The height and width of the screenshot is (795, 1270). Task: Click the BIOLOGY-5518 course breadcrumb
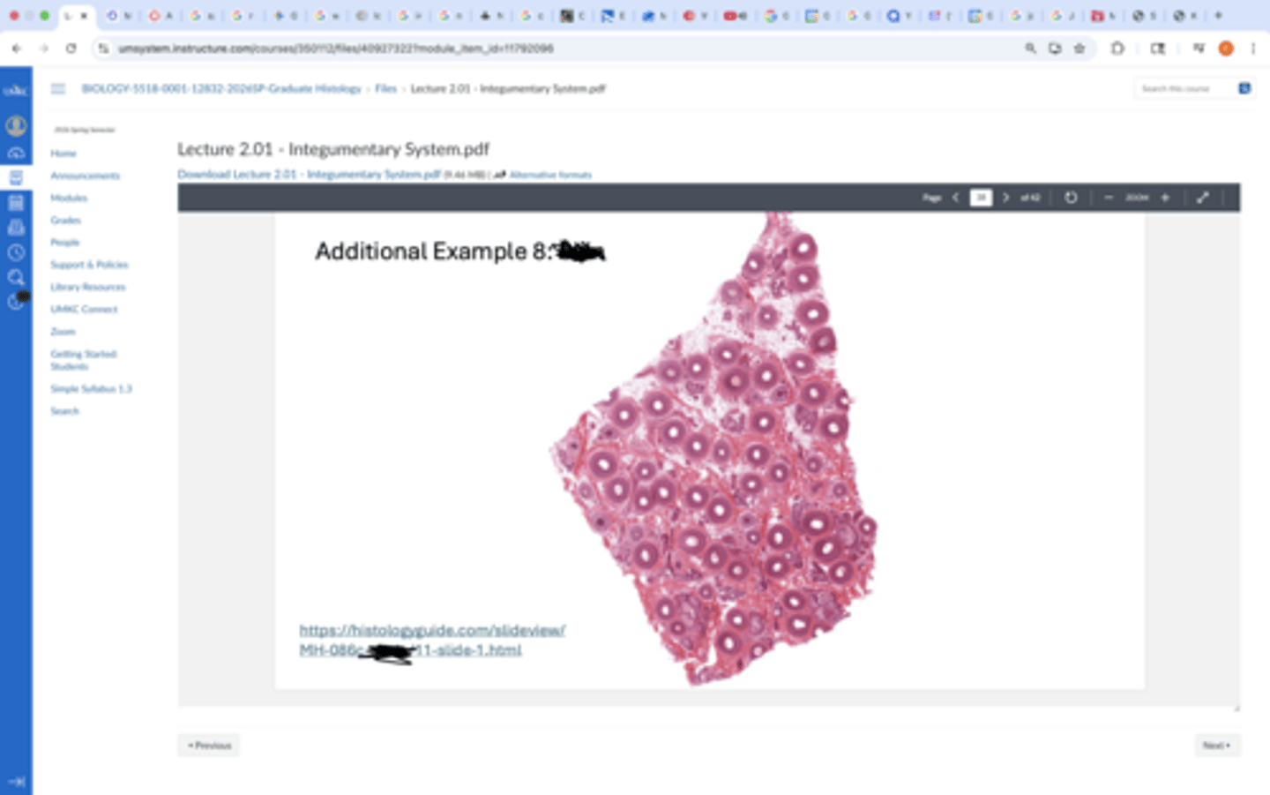click(x=221, y=88)
